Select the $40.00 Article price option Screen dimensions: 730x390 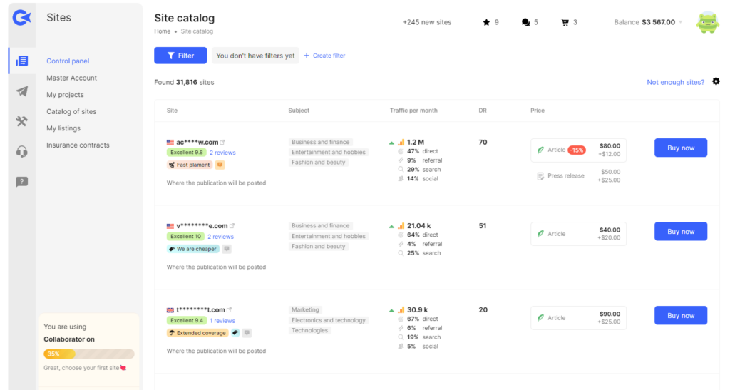coord(578,234)
